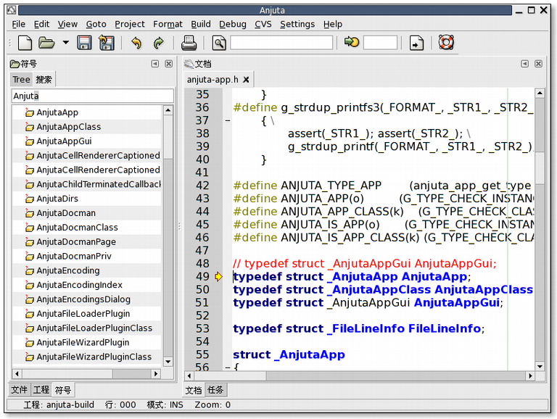Click the symbol list down scroll arrow
The image size is (557, 419).
click(168, 361)
